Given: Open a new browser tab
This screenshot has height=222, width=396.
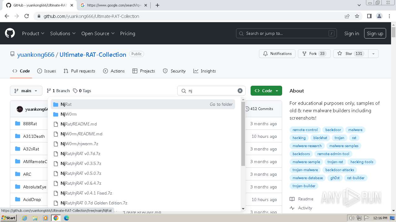Looking at the screenshot, I should tap(157, 5).
